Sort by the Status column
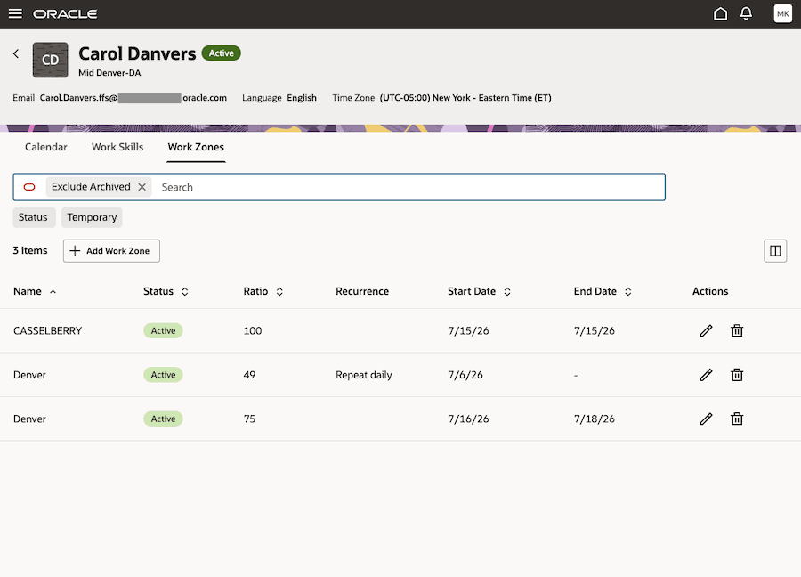This screenshot has height=577, width=801. click(166, 292)
